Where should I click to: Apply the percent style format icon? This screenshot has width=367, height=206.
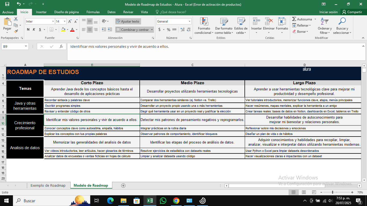pyautogui.click(x=168, y=30)
